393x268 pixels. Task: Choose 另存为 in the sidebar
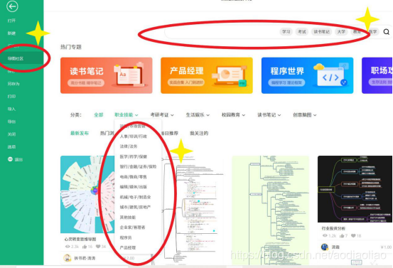(14, 84)
